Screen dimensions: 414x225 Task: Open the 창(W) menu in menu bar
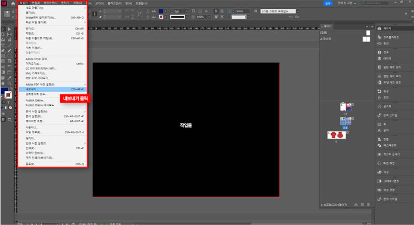coord(128,4)
